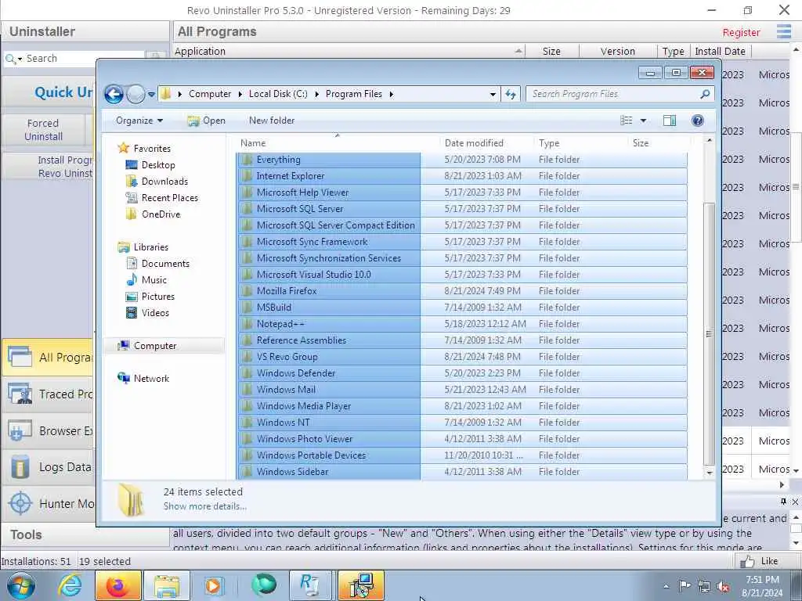Select Local Disk (C:) breadcrumb
Viewport: 802px width, 601px height.
click(278, 94)
